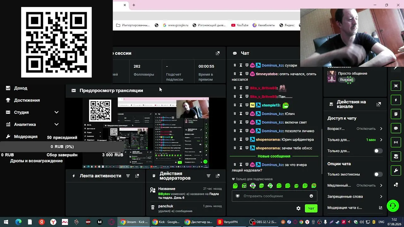Click the green Чат send button
Screen dimensions: 404x227
[x=311, y=208]
